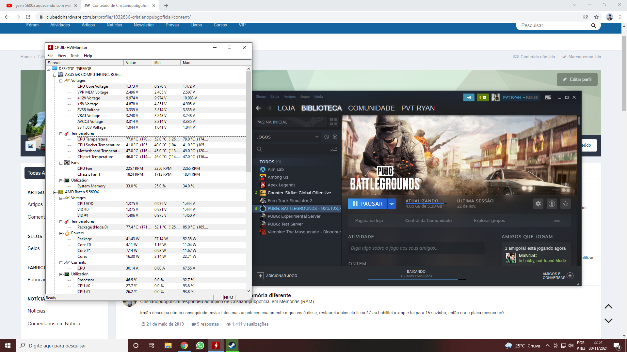The height and width of the screenshot is (352, 627).
Task: Open the Steam friends notification envelope
Action: [x=483, y=97]
